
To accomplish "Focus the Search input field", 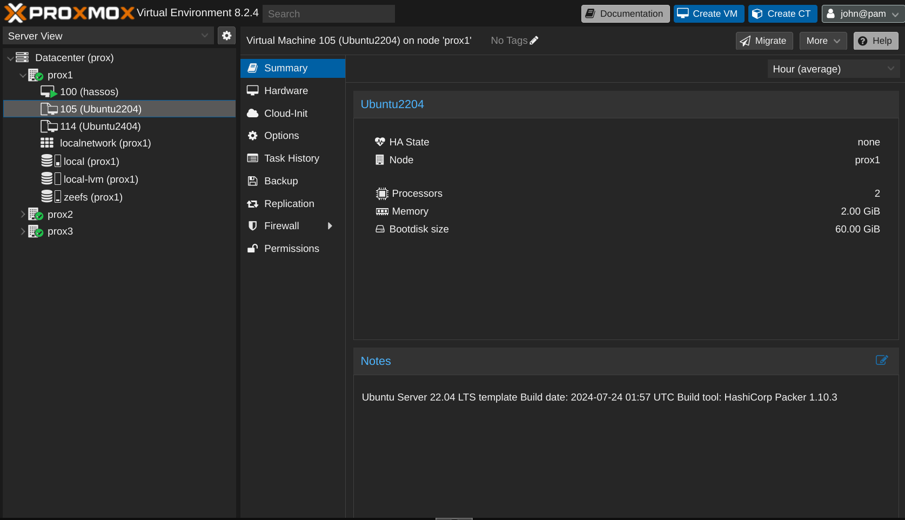I will click(329, 14).
